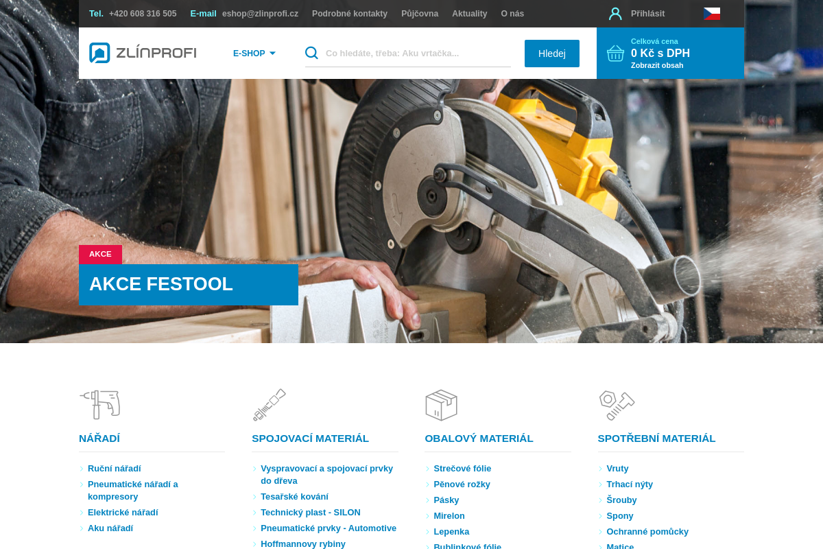Open Podrobné kontakty page
This screenshot has height=549, width=823.
(x=350, y=14)
